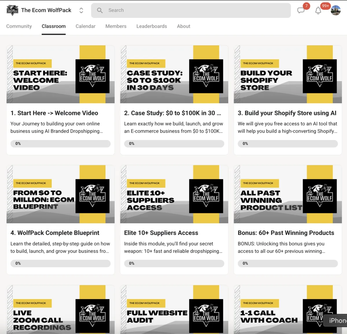The height and width of the screenshot is (334, 347).
Task: Click The Ecom WolfPack group name
Action: click(x=46, y=10)
